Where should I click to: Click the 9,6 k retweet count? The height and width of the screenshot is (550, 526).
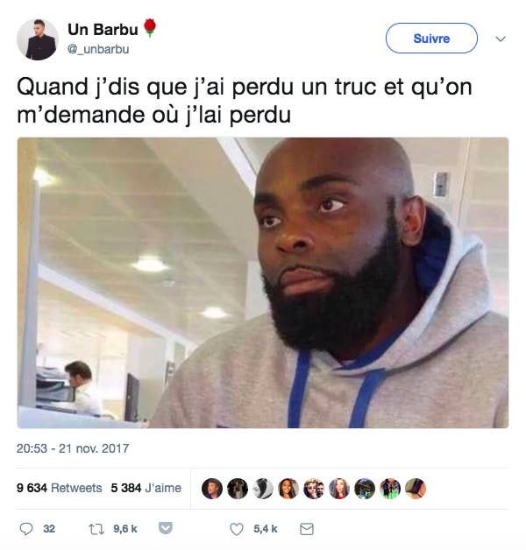click(125, 529)
